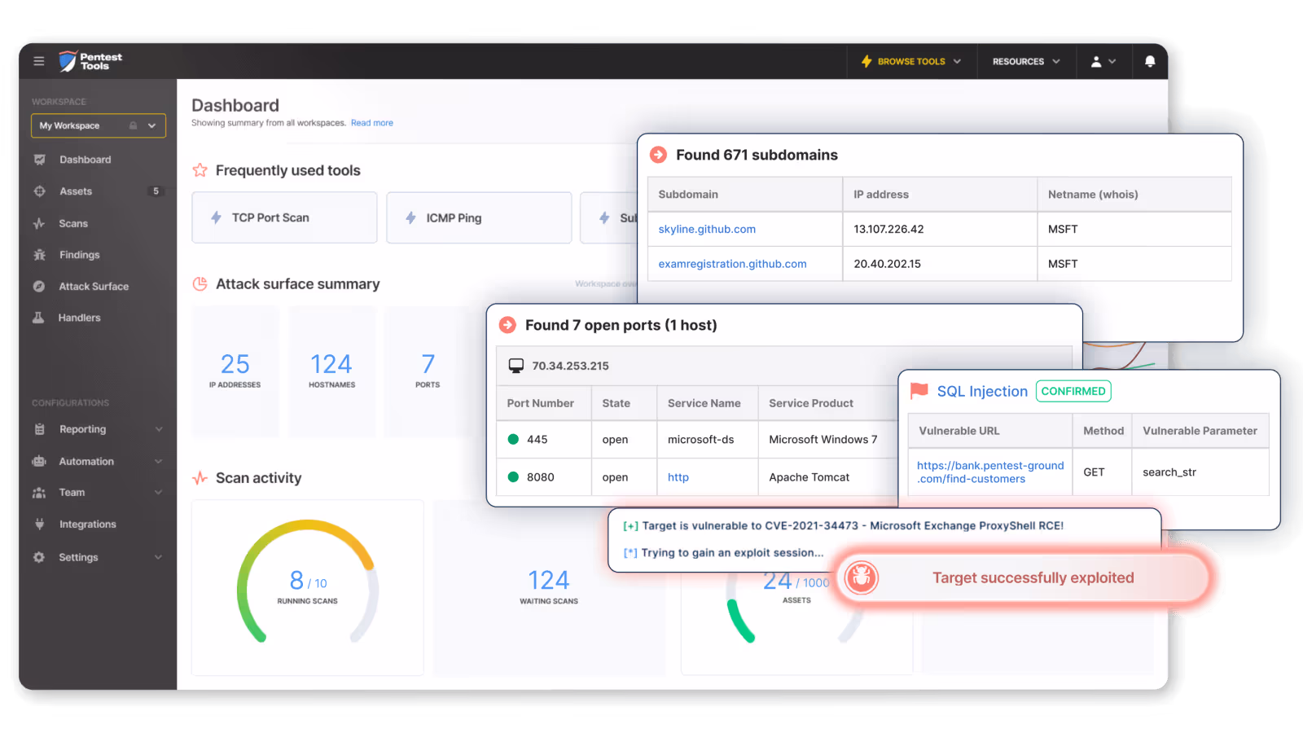
Task: Open the 124 Hostnames card
Action: (331, 371)
